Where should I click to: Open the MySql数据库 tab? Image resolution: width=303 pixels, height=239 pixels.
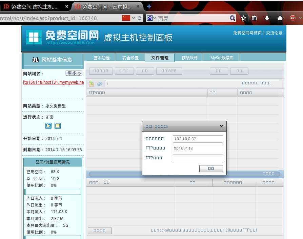click(222, 58)
